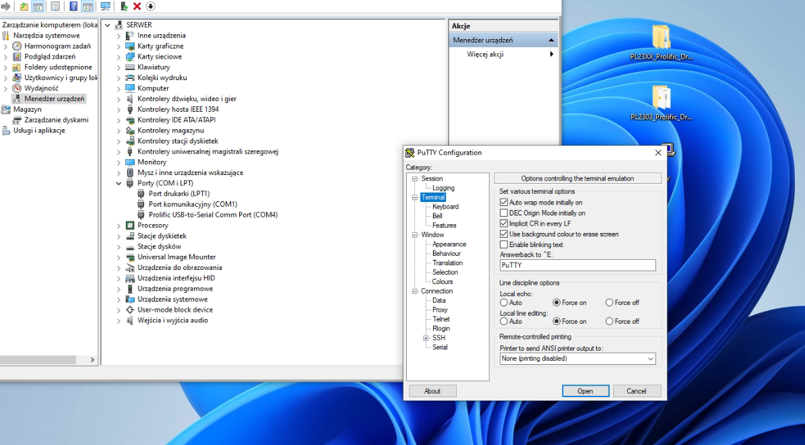Set Local line editing to Force off
Screen dimensions: 805x445
click(610, 321)
